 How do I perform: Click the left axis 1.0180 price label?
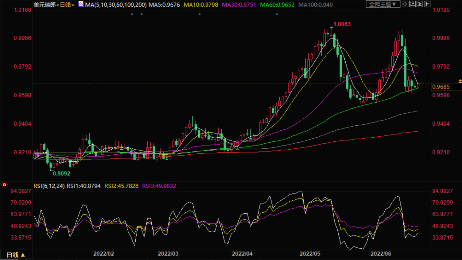[x=22, y=10]
